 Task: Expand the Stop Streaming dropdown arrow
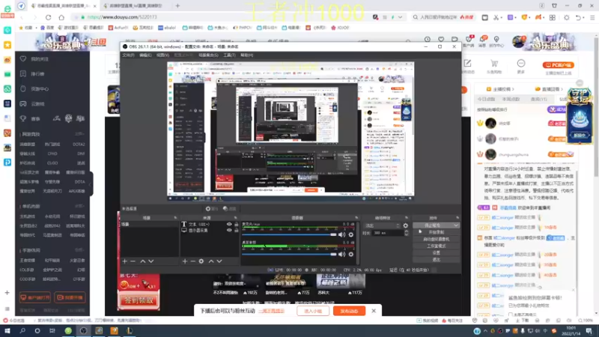(x=456, y=225)
